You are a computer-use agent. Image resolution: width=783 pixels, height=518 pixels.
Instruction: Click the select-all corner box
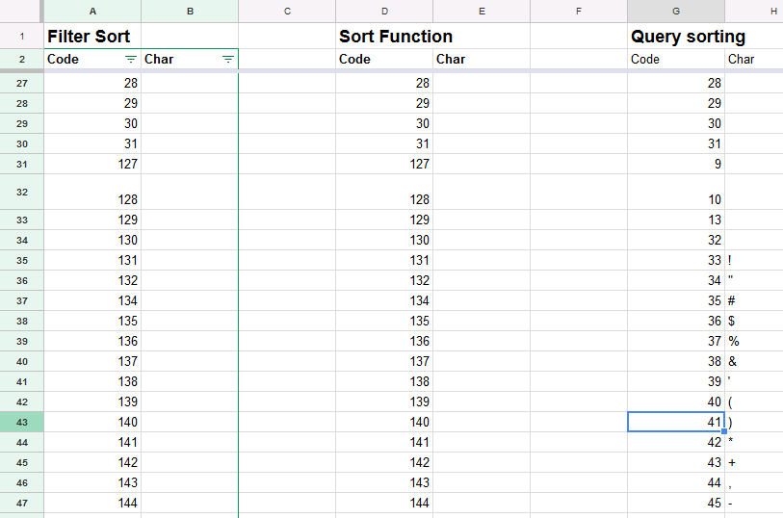click(21, 12)
